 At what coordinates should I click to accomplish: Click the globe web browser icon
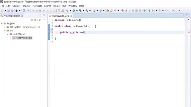pos(144,11)
